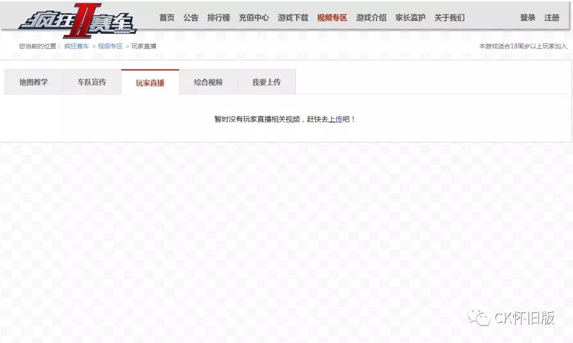Screen dimensions: 573x343
Task: Click the 疯狂赛车II logo
Action: click(x=77, y=21)
